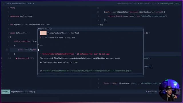The width and height of the screenshot is (183, 103).
Task: Click the use App\Notifications\WelcomeToActions line
Action: pos(30,25)
